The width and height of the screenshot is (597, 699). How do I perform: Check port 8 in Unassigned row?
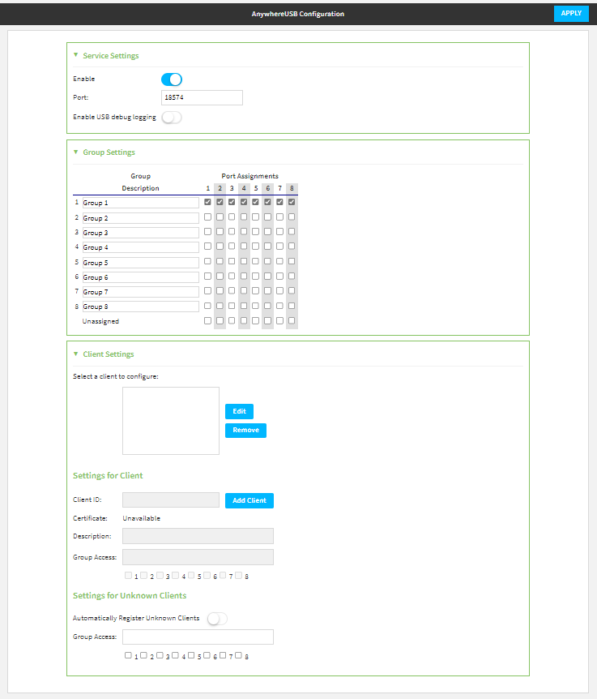(292, 320)
